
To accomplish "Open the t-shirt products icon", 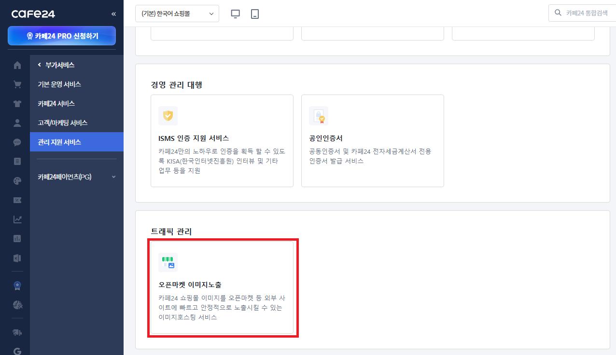I will [17, 104].
